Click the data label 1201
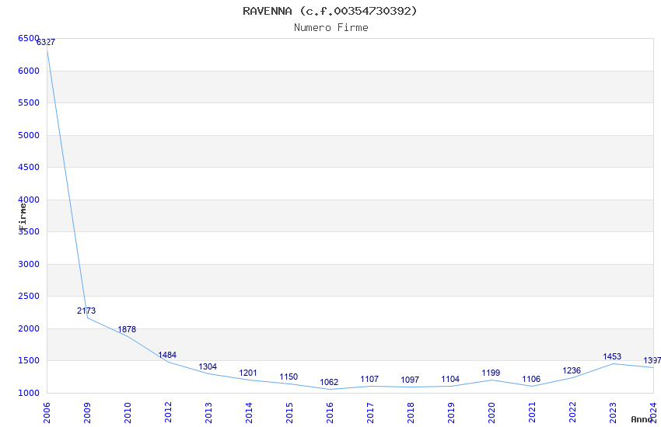The height and width of the screenshot is (427, 661). (248, 373)
